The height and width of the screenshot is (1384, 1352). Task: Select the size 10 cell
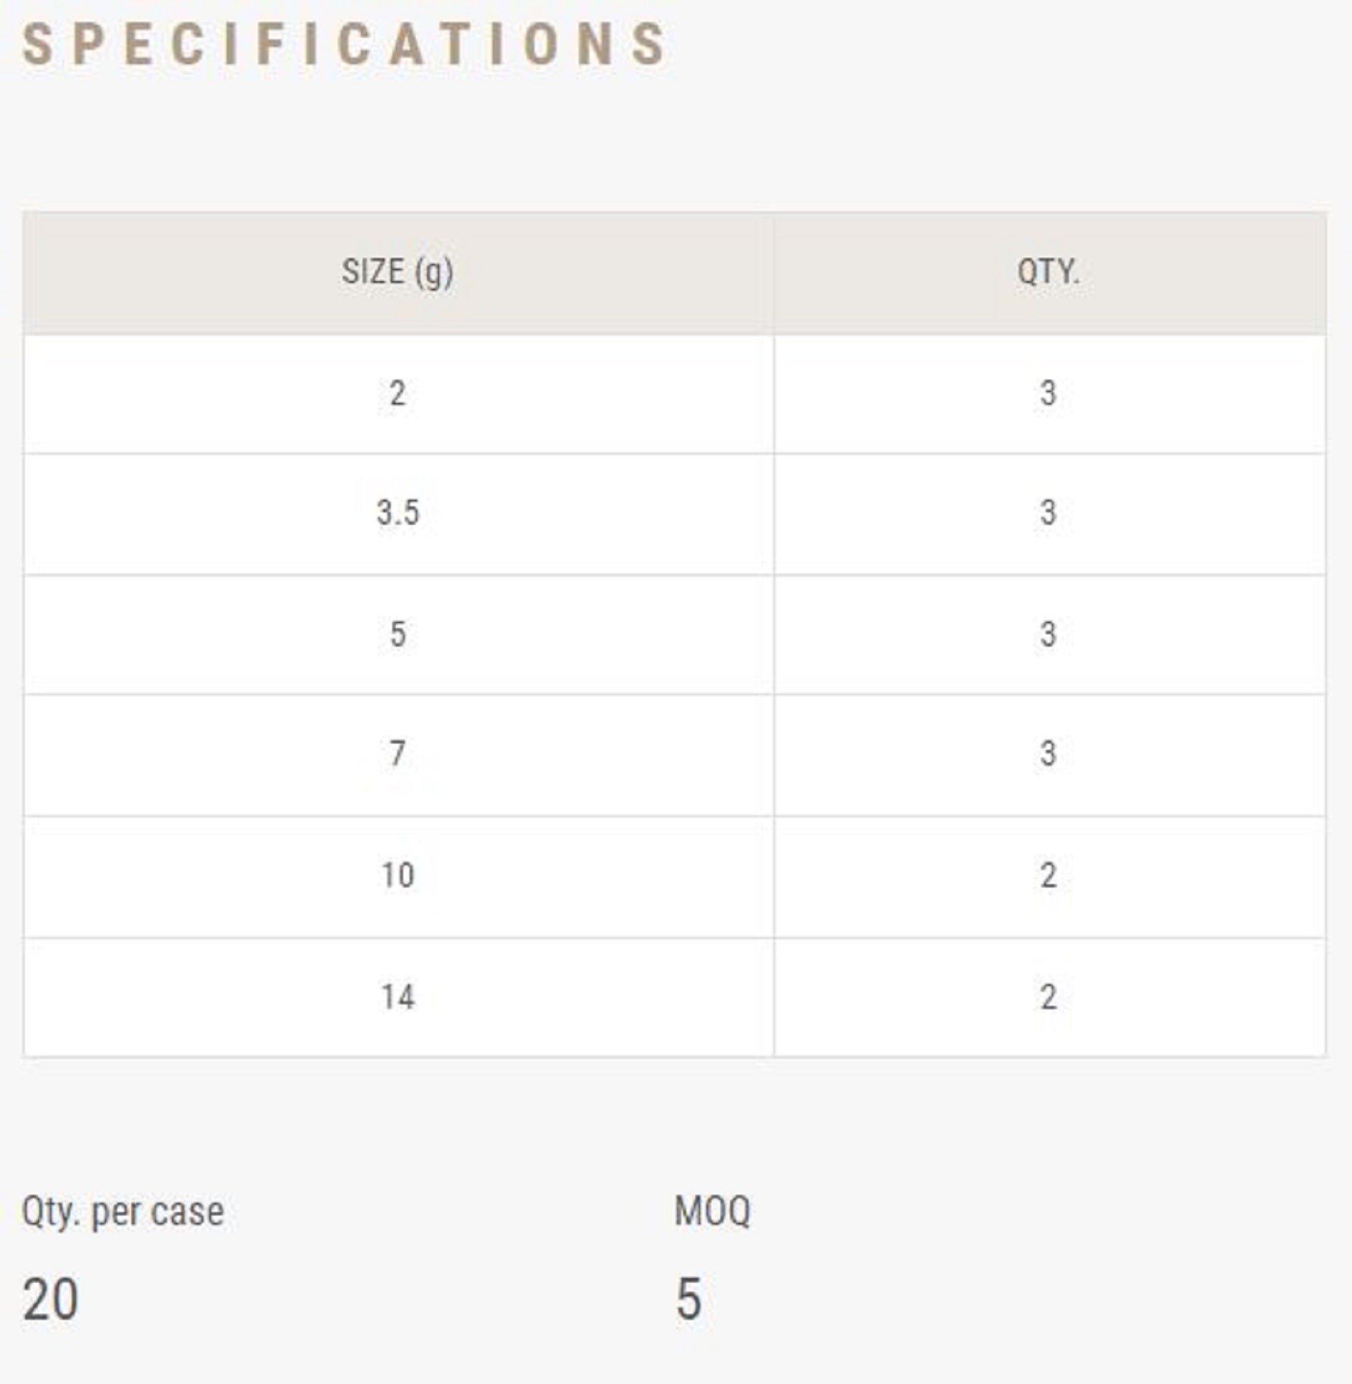pos(397,876)
